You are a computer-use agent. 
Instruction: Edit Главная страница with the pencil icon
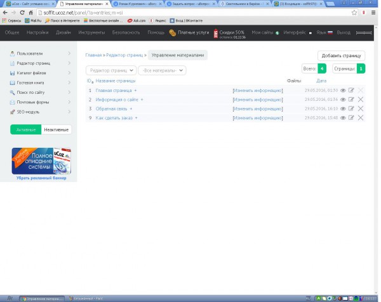(x=351, y=90)
